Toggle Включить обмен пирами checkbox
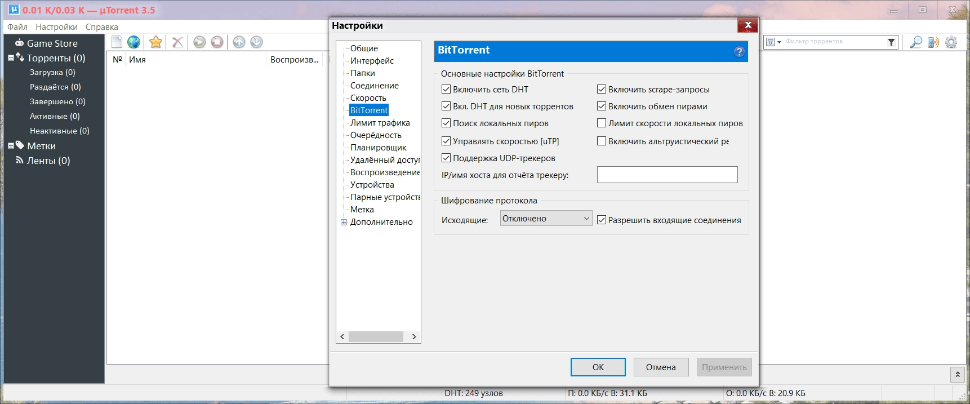 (602, 106)
